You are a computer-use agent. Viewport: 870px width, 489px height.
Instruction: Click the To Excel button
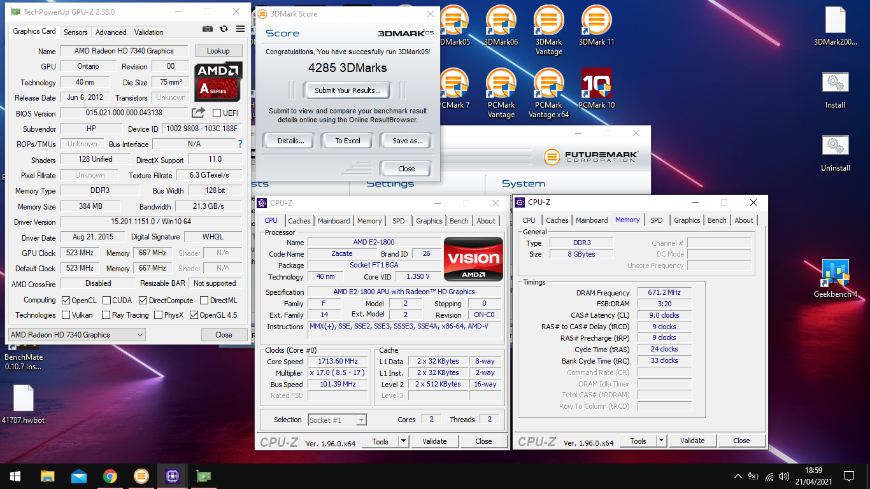point(348,141)
